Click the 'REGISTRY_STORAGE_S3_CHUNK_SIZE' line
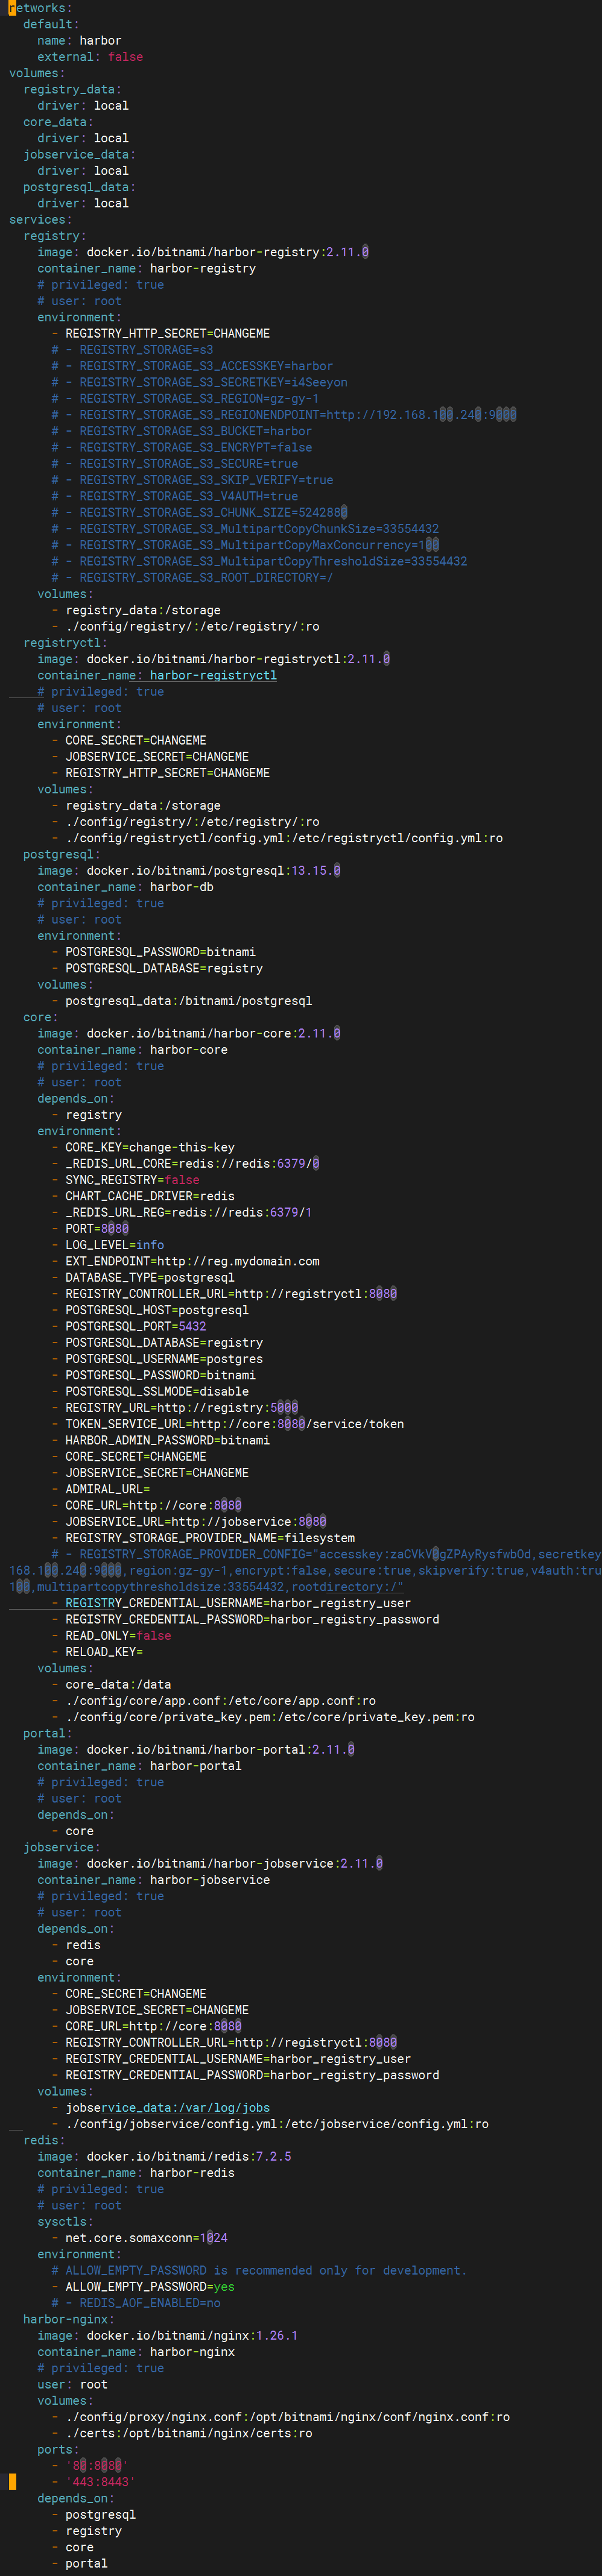602x2576 pixels. (x=199, y=512)
